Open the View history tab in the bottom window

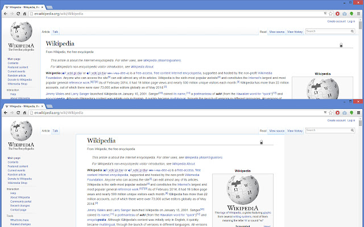(295, 131)
